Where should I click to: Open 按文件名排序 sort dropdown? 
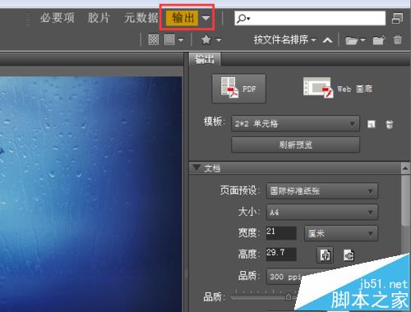point(285,40)
